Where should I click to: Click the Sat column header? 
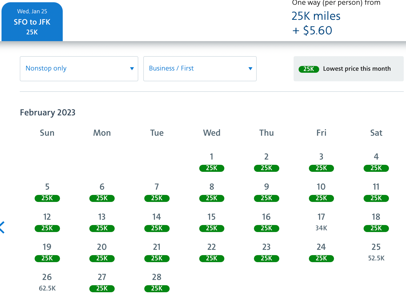pyautogui.click(x=376, y=133)
